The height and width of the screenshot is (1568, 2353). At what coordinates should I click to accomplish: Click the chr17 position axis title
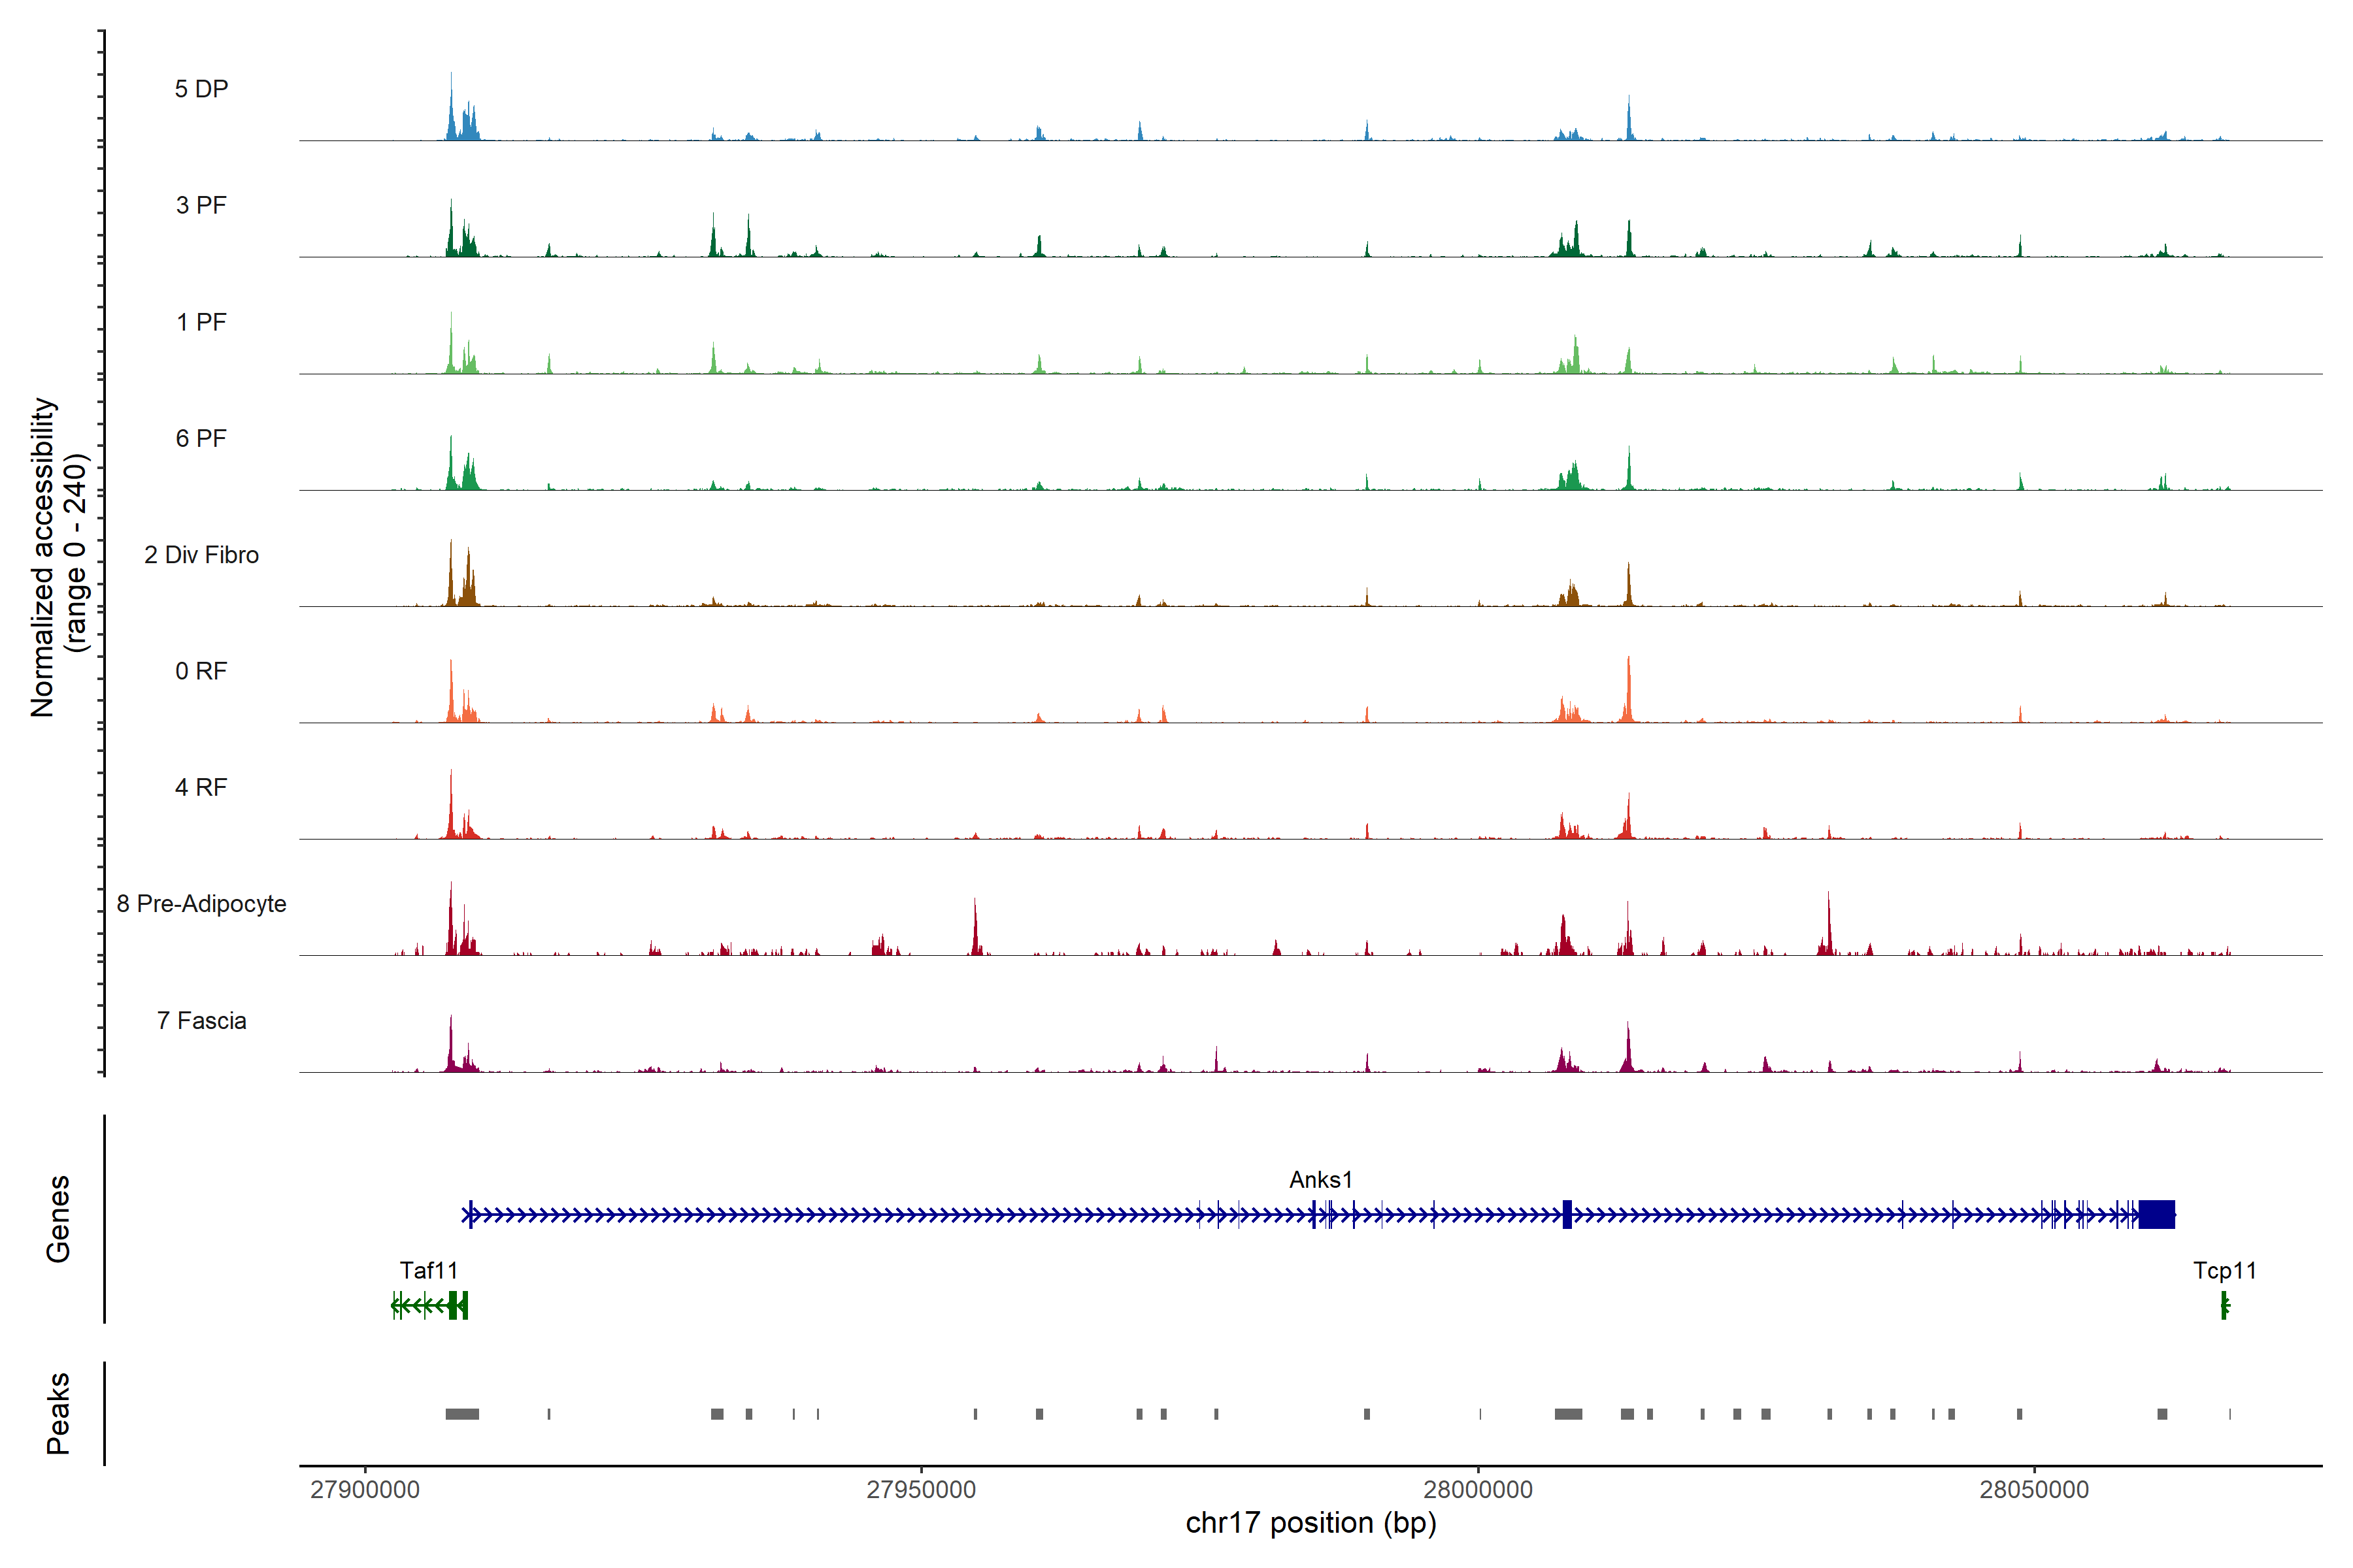(x=1310, y=1523)
